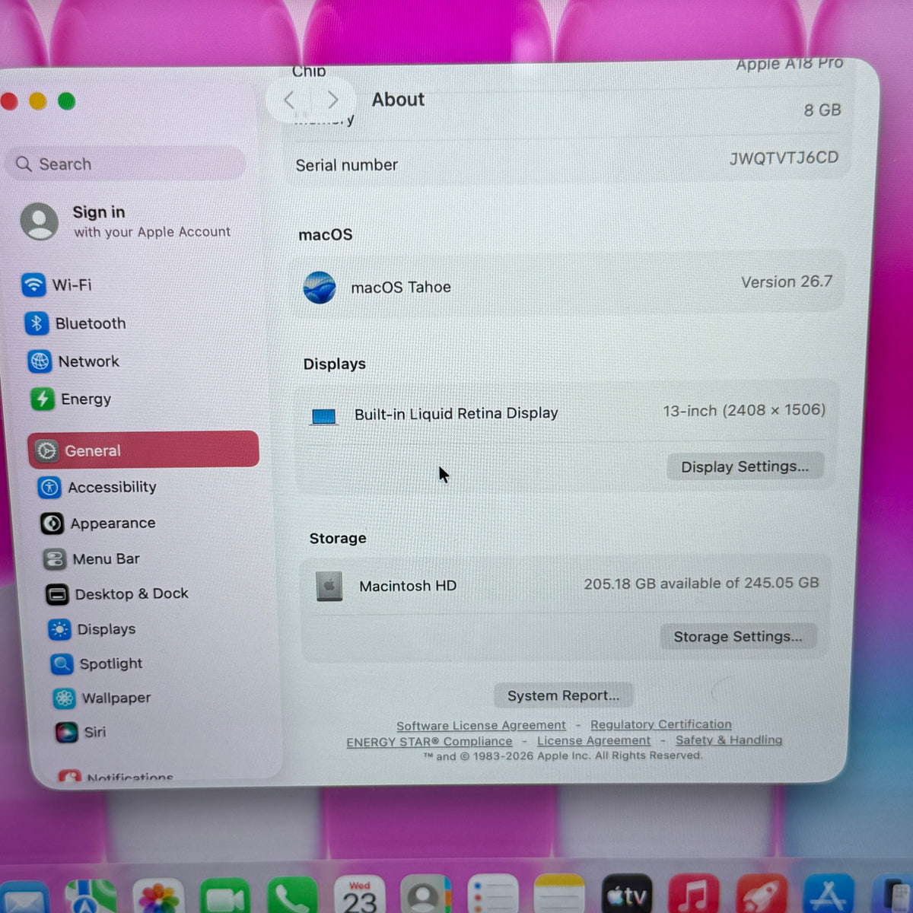Open Wi-Fi settings in the sidebar
The image size is (913, 913).
click(x=57, y=285)
